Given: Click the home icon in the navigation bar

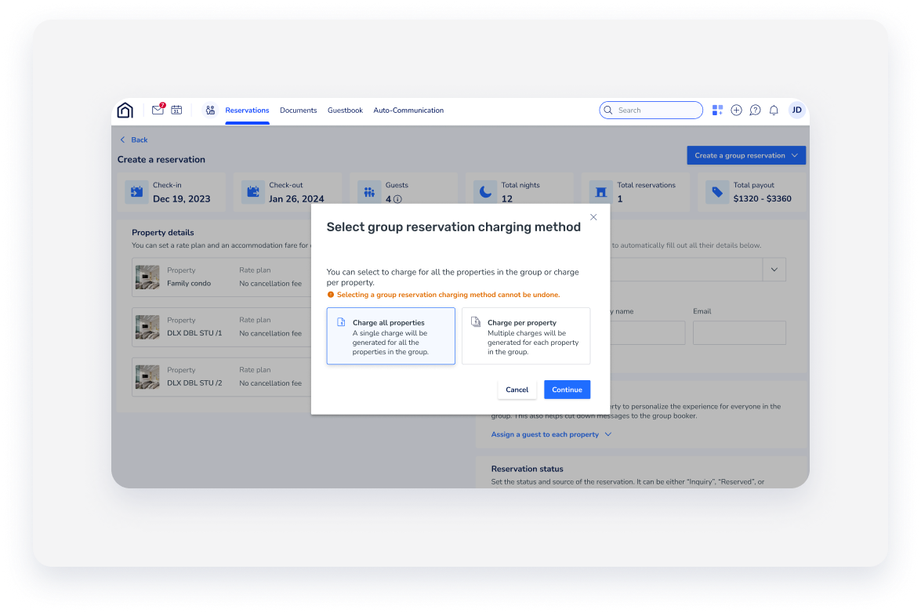Looking at the screenshot, I should (x=125, y=110).
